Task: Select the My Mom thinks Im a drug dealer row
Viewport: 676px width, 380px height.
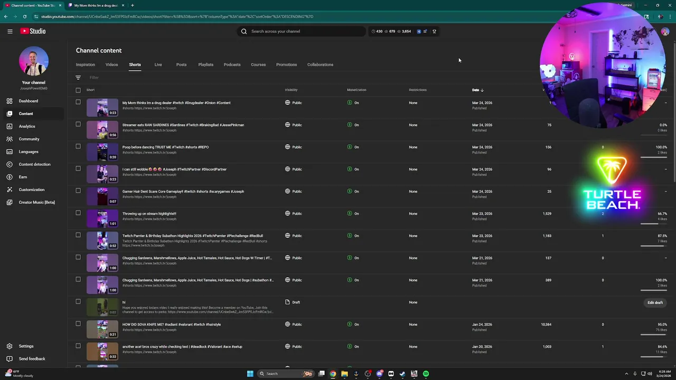Action: pyautogui.click(x=78, y=102)
